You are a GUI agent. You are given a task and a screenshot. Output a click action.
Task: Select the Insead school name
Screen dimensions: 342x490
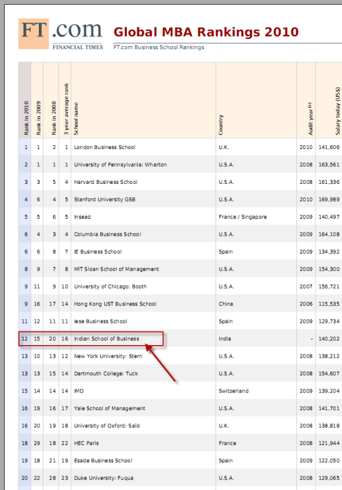[83, 217]
